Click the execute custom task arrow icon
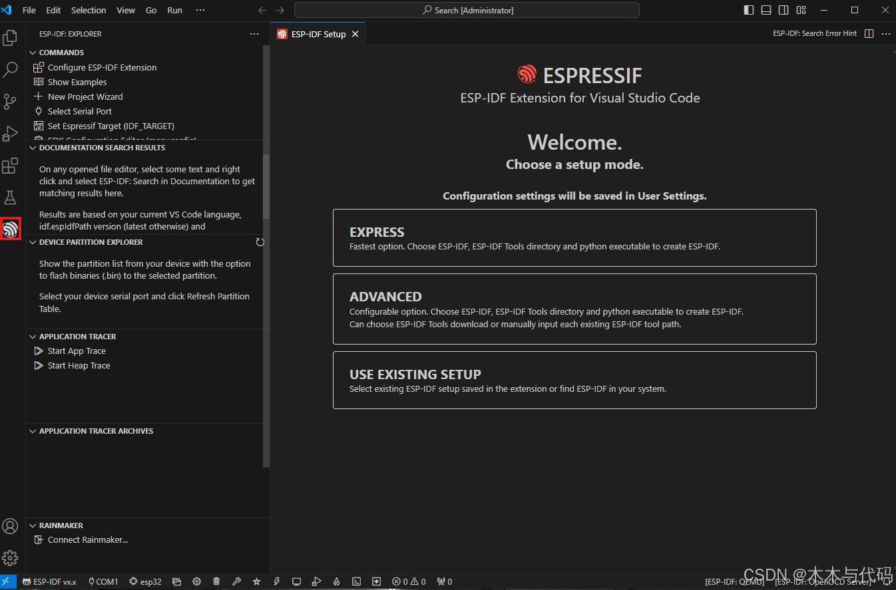The width and height of the screenshot is (896, 590). [x=376, y=581]
